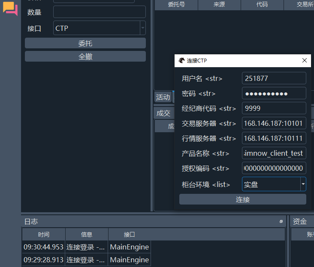Click the 委托 order button
Screen dimensions: 314x267
tap(85, 43)
